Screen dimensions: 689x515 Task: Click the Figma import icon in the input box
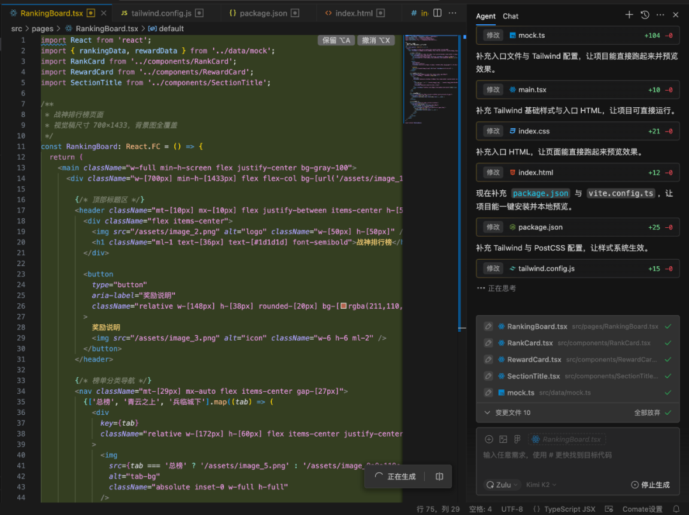click(517, 440)
